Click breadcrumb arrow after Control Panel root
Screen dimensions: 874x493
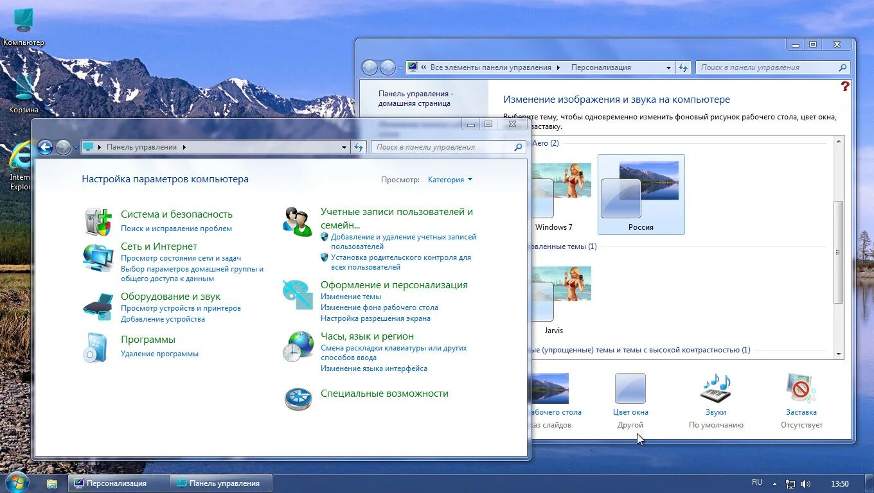tap(184, 147)
